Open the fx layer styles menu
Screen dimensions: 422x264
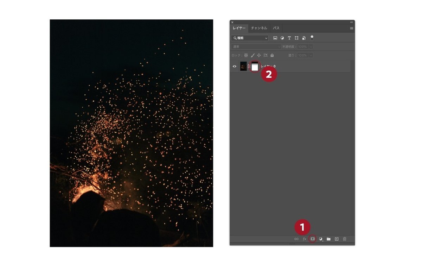305,239
